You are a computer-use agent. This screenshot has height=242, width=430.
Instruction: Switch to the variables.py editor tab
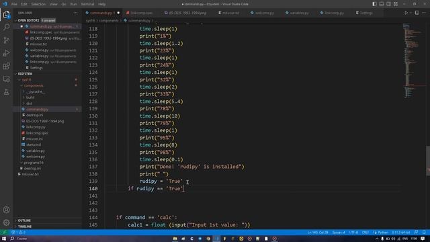pyautogui.click(x=298, y=13)
